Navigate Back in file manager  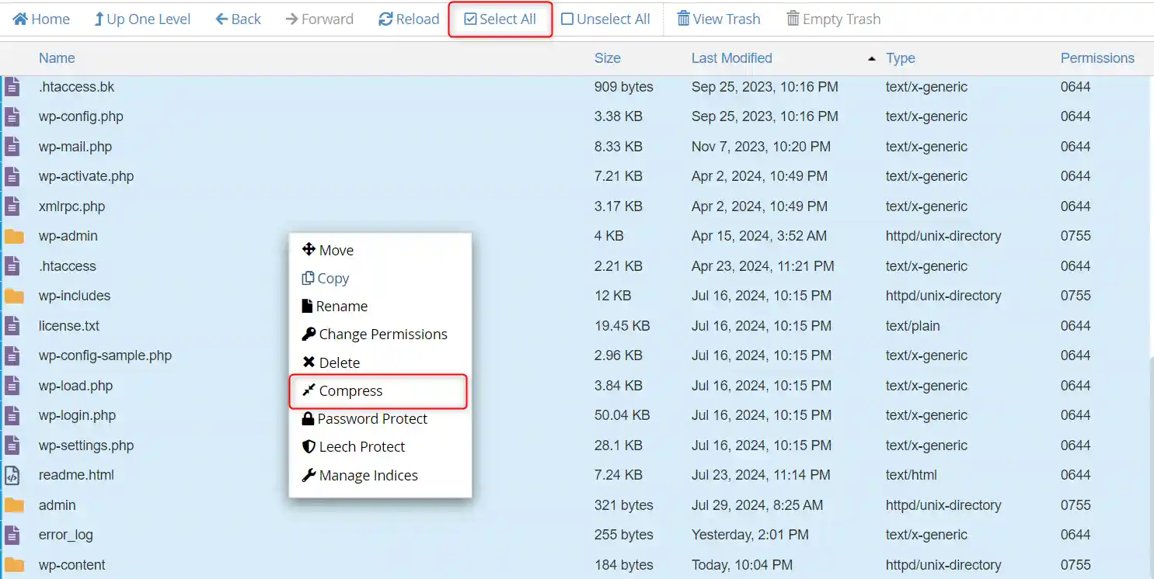tap(239, 19)
